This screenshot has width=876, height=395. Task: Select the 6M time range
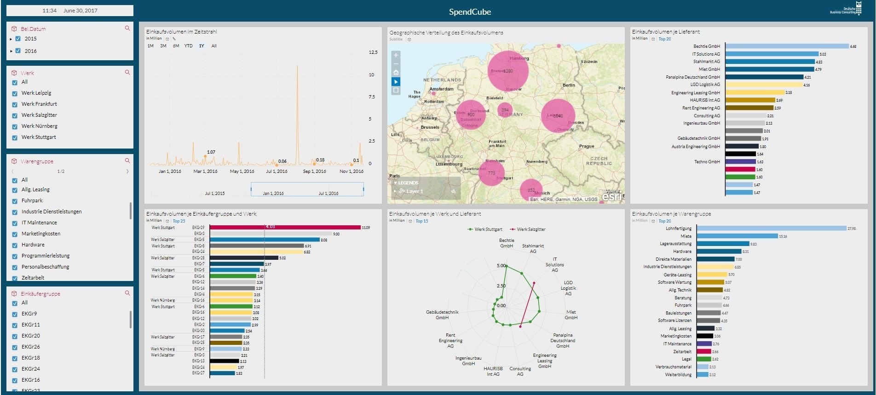pos(176,46)
